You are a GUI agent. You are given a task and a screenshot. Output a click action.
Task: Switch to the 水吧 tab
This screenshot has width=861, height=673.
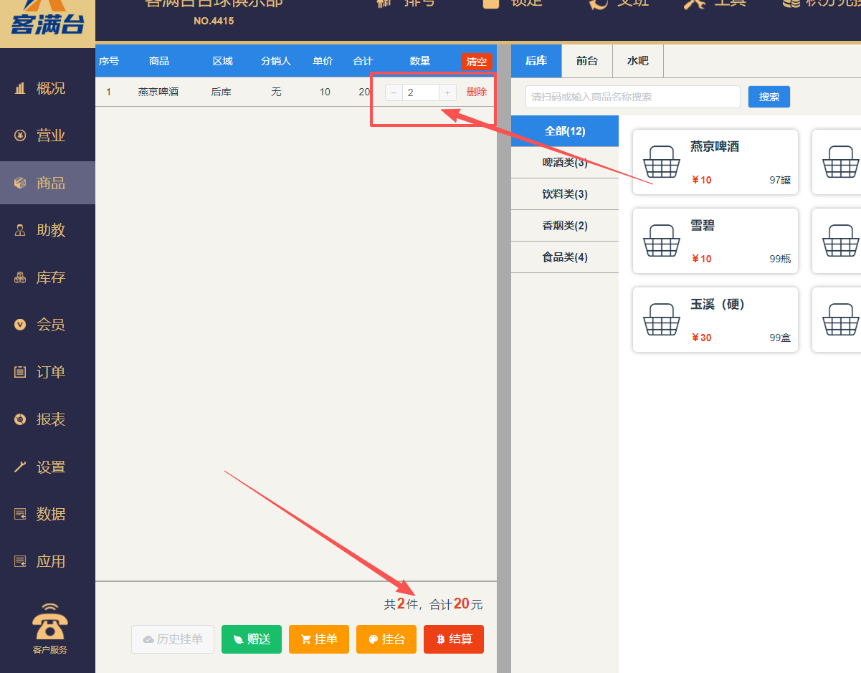[x=637, y=61]
